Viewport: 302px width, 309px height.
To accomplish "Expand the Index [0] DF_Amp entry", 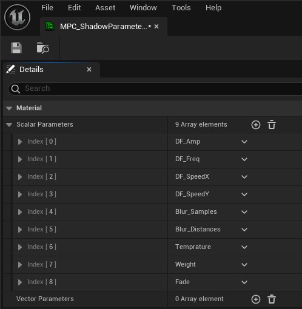I will tap(20, 142).
